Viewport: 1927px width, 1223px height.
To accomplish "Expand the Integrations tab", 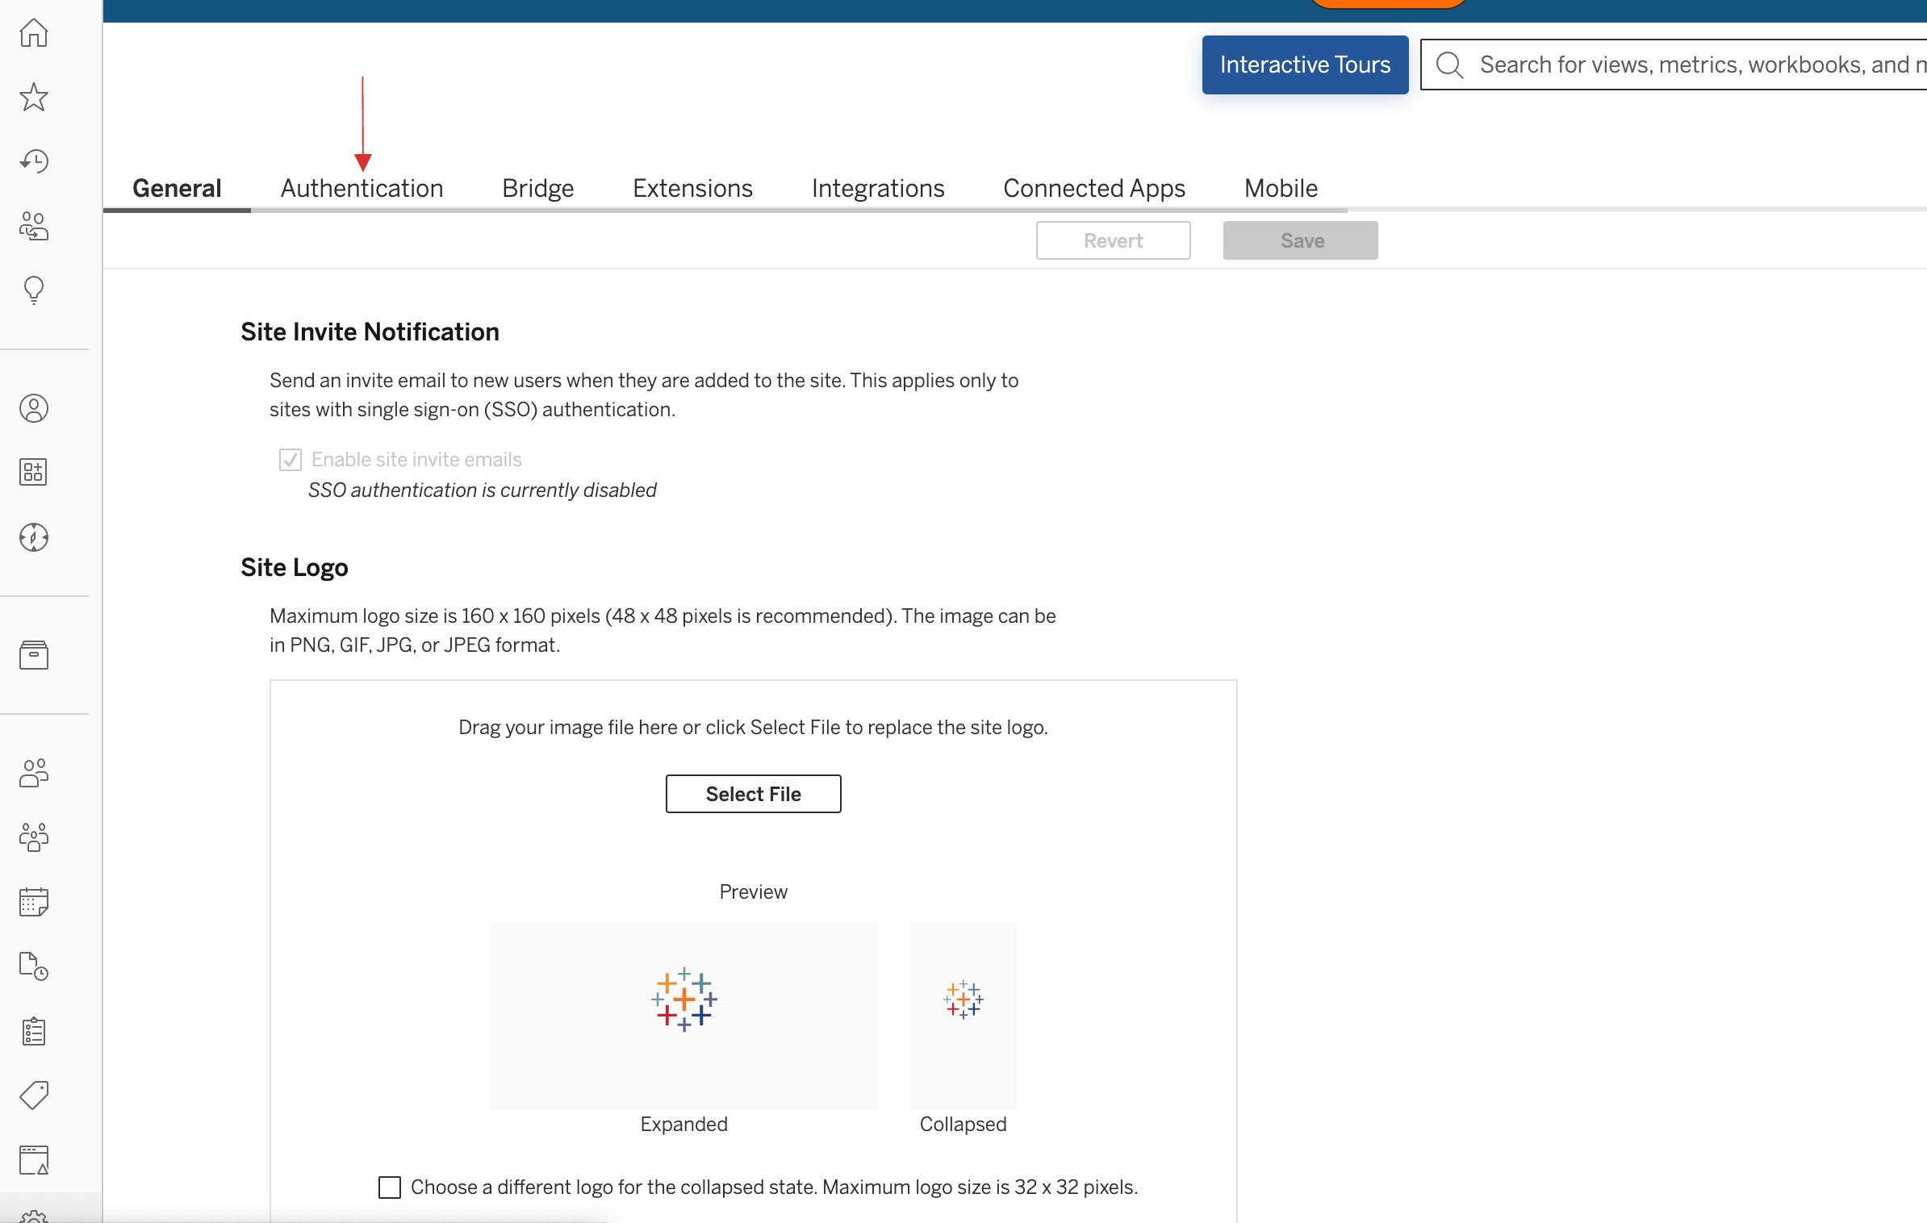I will (878, 188).
